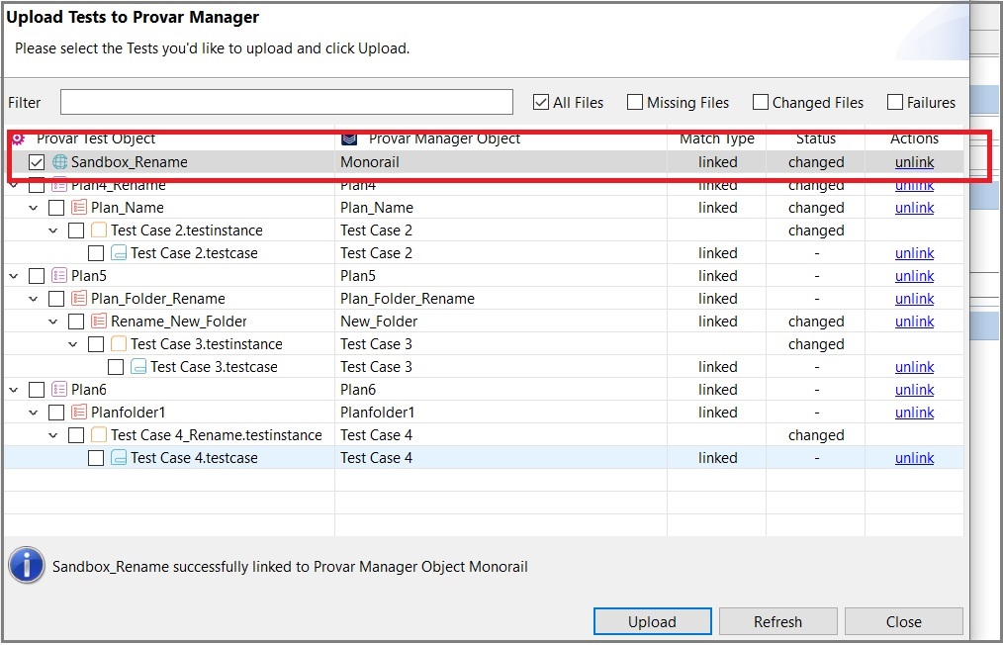Click the blue info icon by the link message
The image size is (1003, 645).
coord(27,566)
